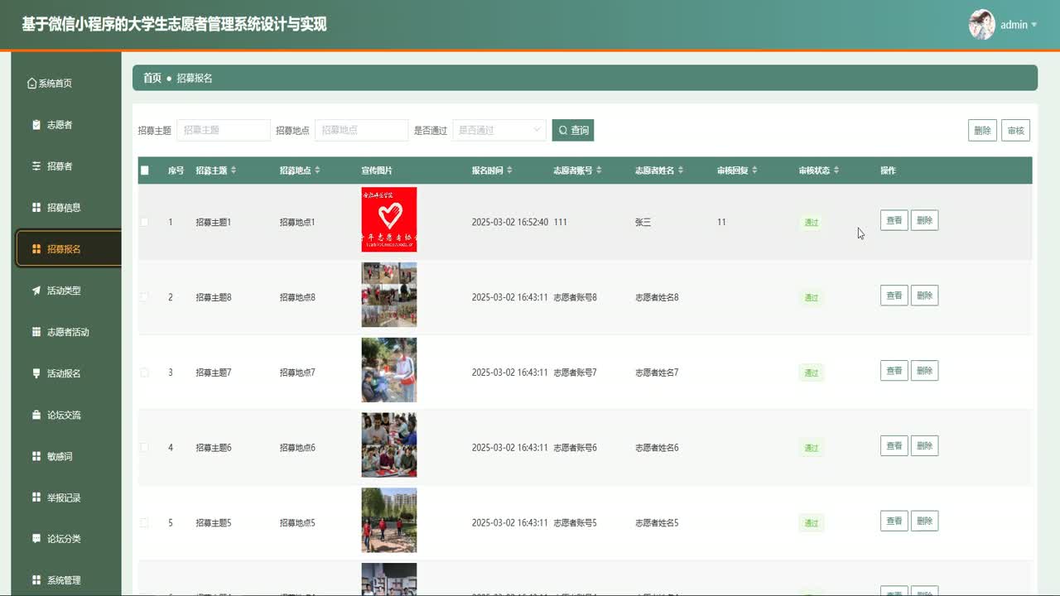Sort by 招募主题 column arrows
This screenshot has height=596, width=1060.
click(234, 171)
